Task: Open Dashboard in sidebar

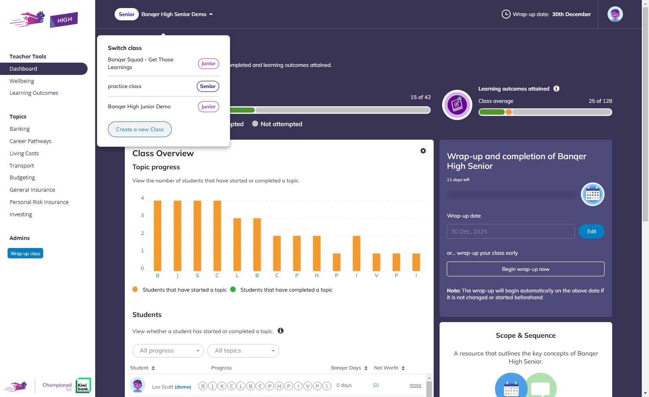Action: click(x=44, y=69)
